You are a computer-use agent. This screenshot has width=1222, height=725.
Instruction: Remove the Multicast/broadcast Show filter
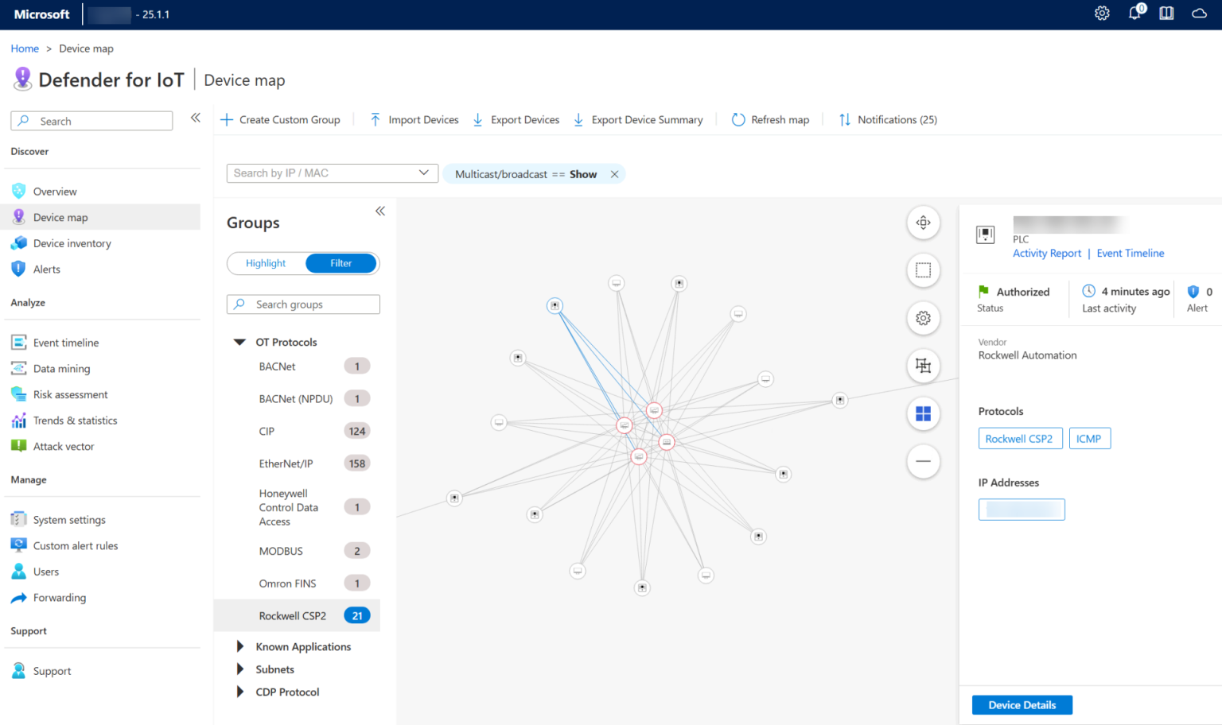(x=614, y=173)
